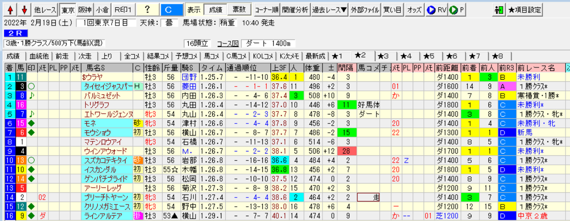Click the green P play button
The image size is (570, 221).
click(457, 9)
